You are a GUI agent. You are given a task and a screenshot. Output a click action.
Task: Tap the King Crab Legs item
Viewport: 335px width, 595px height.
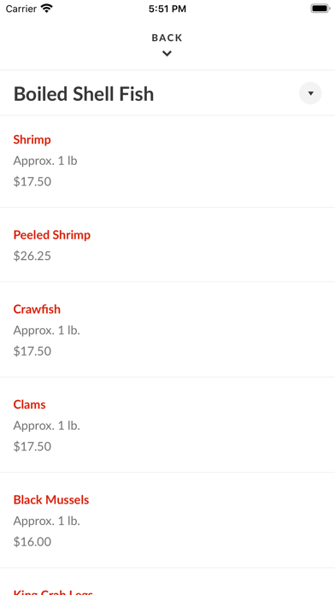pos(167,581)
